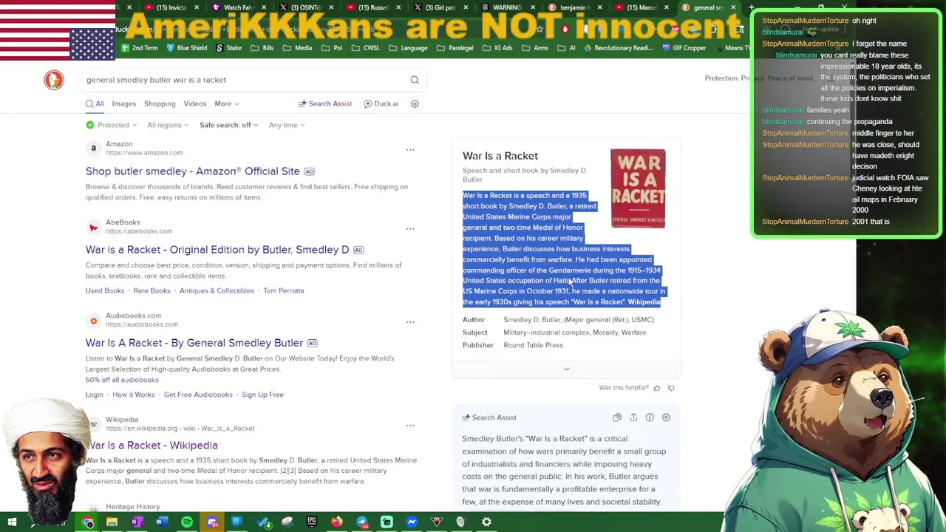This screenshot has height=532, width=946.
Task: Click thumbs down on Was this helpful
Action: pos(671,388)
